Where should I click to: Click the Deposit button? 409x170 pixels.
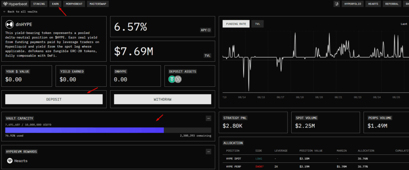coord(54,99)
